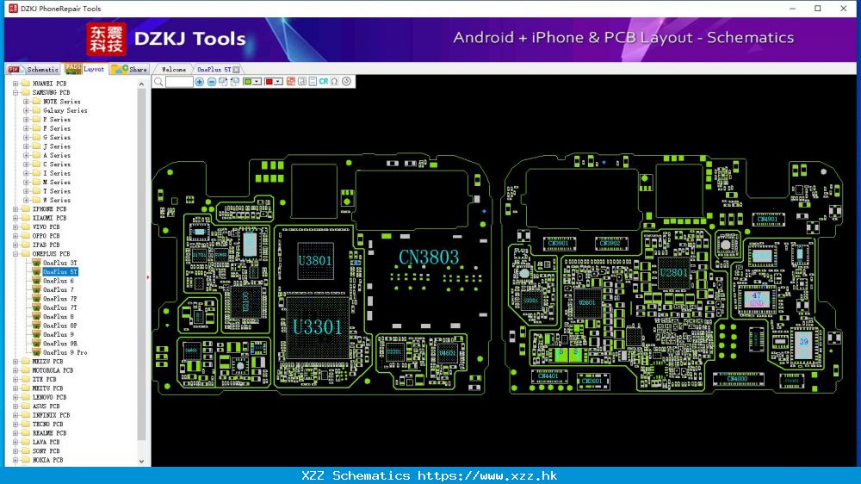Open the green color dropdown arrow
This screenshot has height=484, width=861.
coord(257,82)
